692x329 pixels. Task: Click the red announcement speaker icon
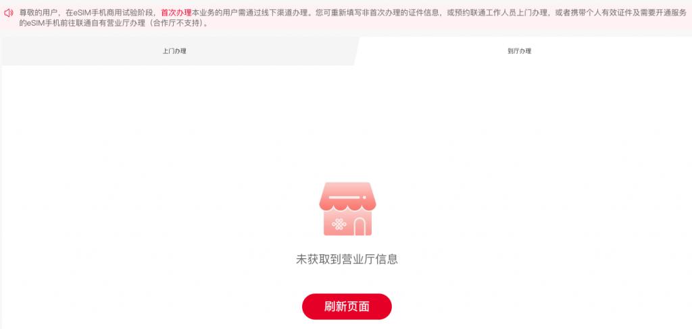(8, 13)
